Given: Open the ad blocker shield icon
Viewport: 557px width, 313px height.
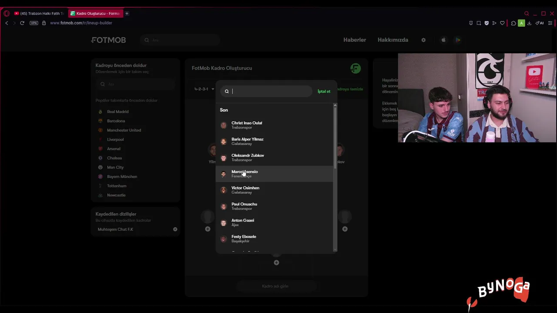Looking at the screenshot, I should coord(487,23).
